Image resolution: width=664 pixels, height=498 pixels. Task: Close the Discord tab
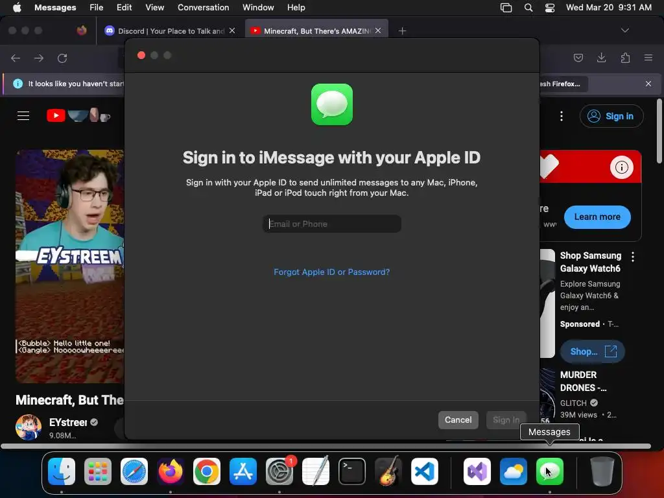(232, 30)
